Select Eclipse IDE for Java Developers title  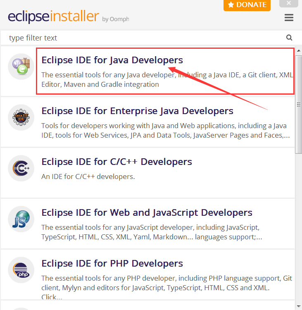(112, 60)
